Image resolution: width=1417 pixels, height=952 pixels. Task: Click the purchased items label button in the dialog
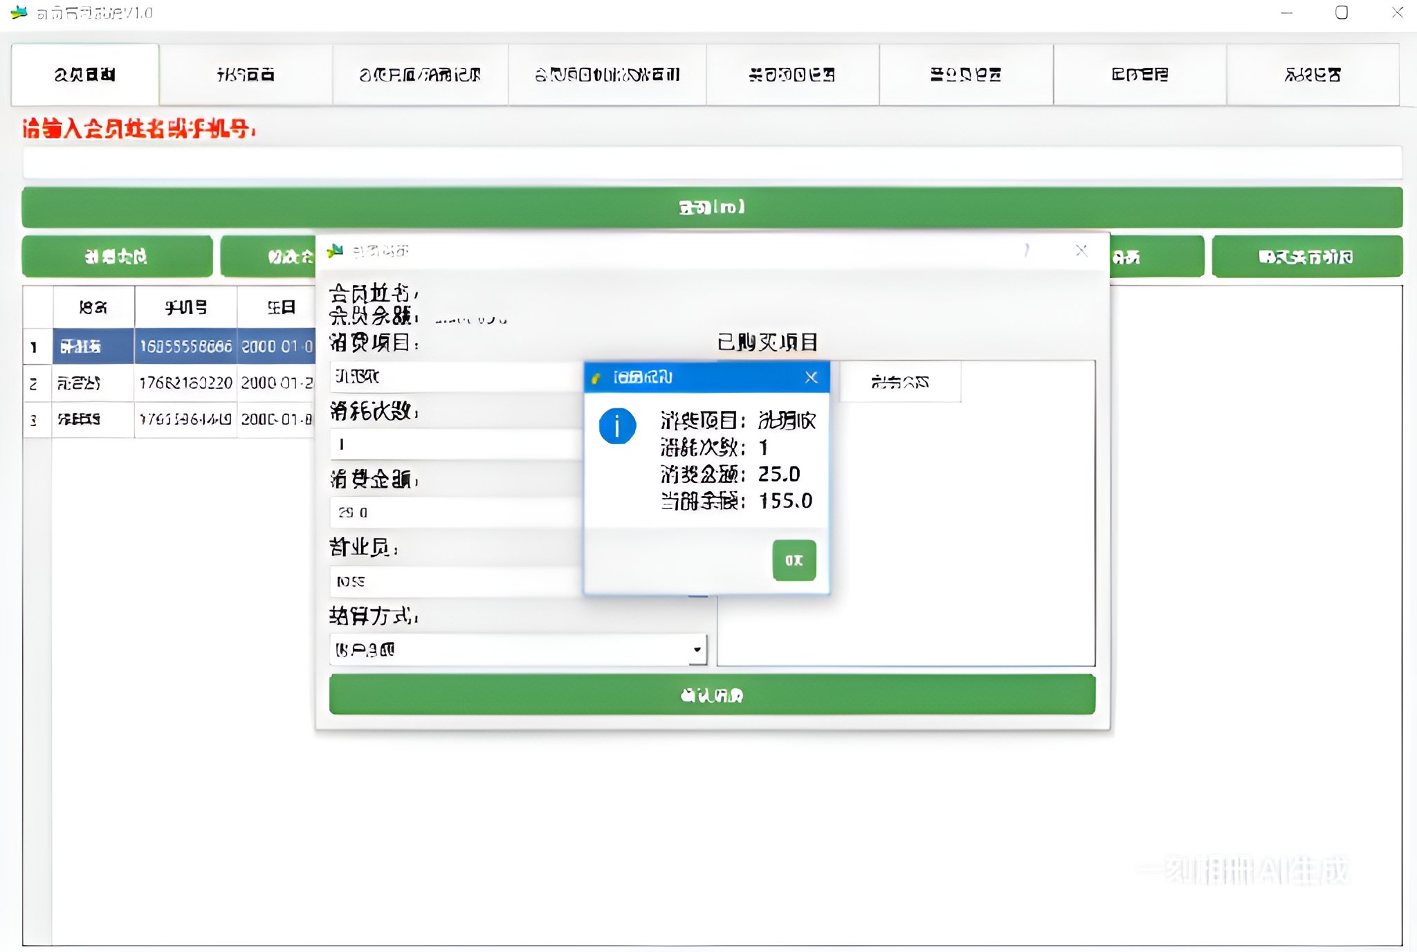click(x=899, y=381)
